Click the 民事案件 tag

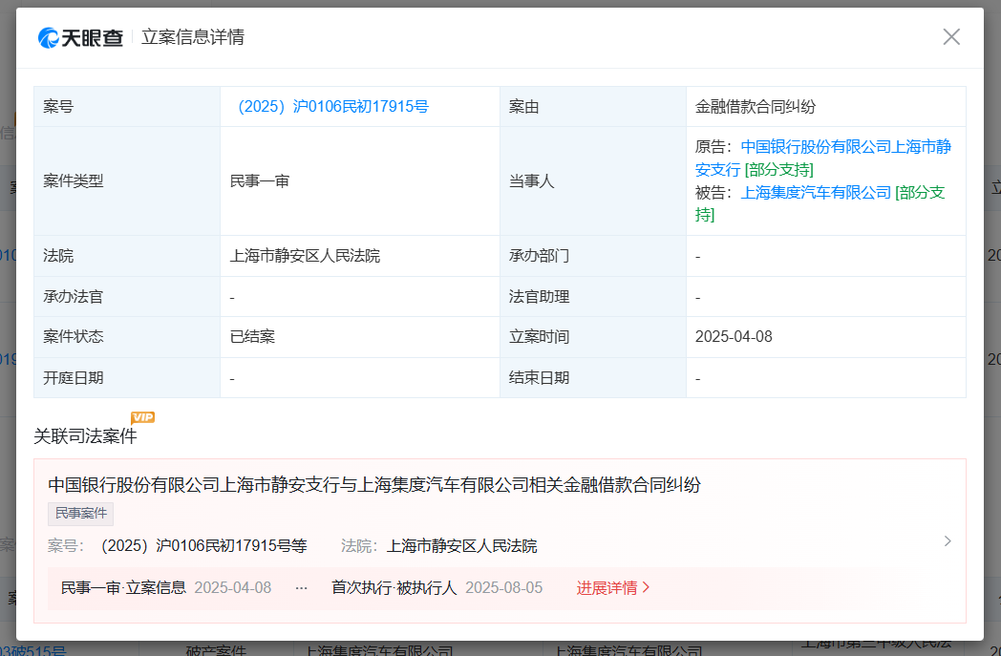click(80, 514)
